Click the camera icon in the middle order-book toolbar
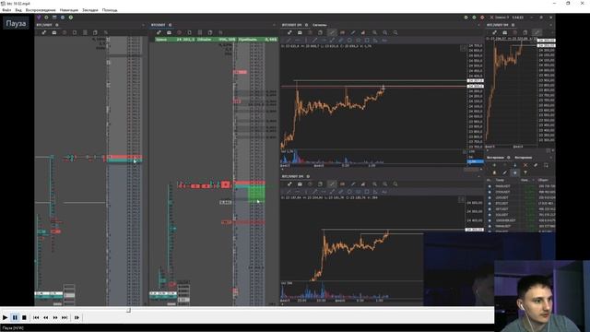Viewport: 590px width, 332px height. [x=169, y=33]
